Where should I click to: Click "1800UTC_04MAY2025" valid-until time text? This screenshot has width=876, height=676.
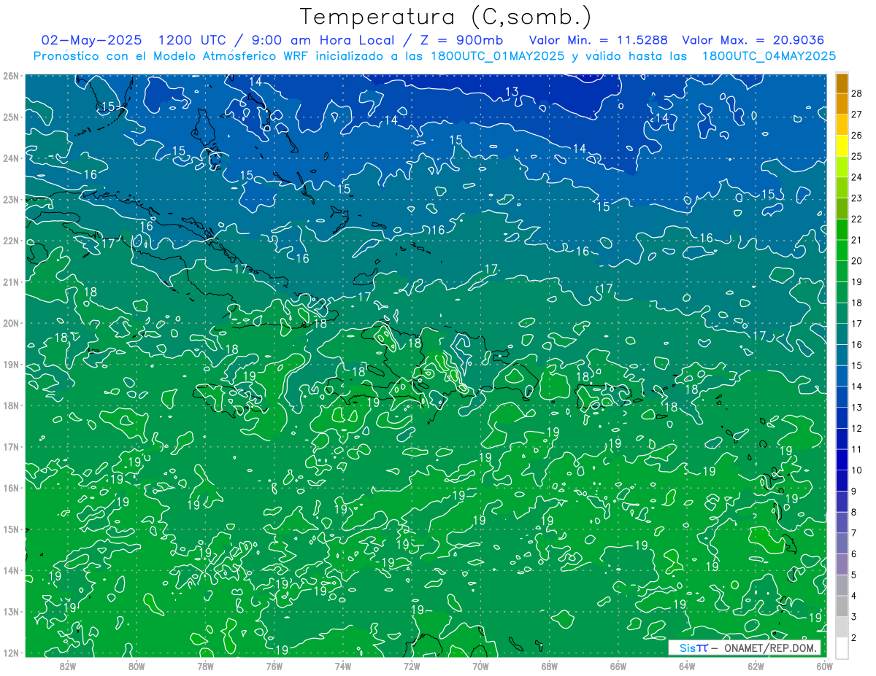(769, 56)
